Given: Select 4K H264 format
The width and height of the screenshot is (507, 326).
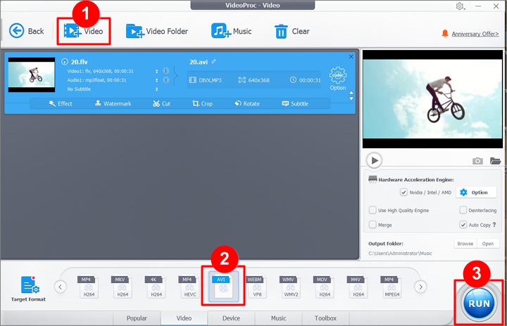Looking at the screenshot, I should click(x=156, y=287).
